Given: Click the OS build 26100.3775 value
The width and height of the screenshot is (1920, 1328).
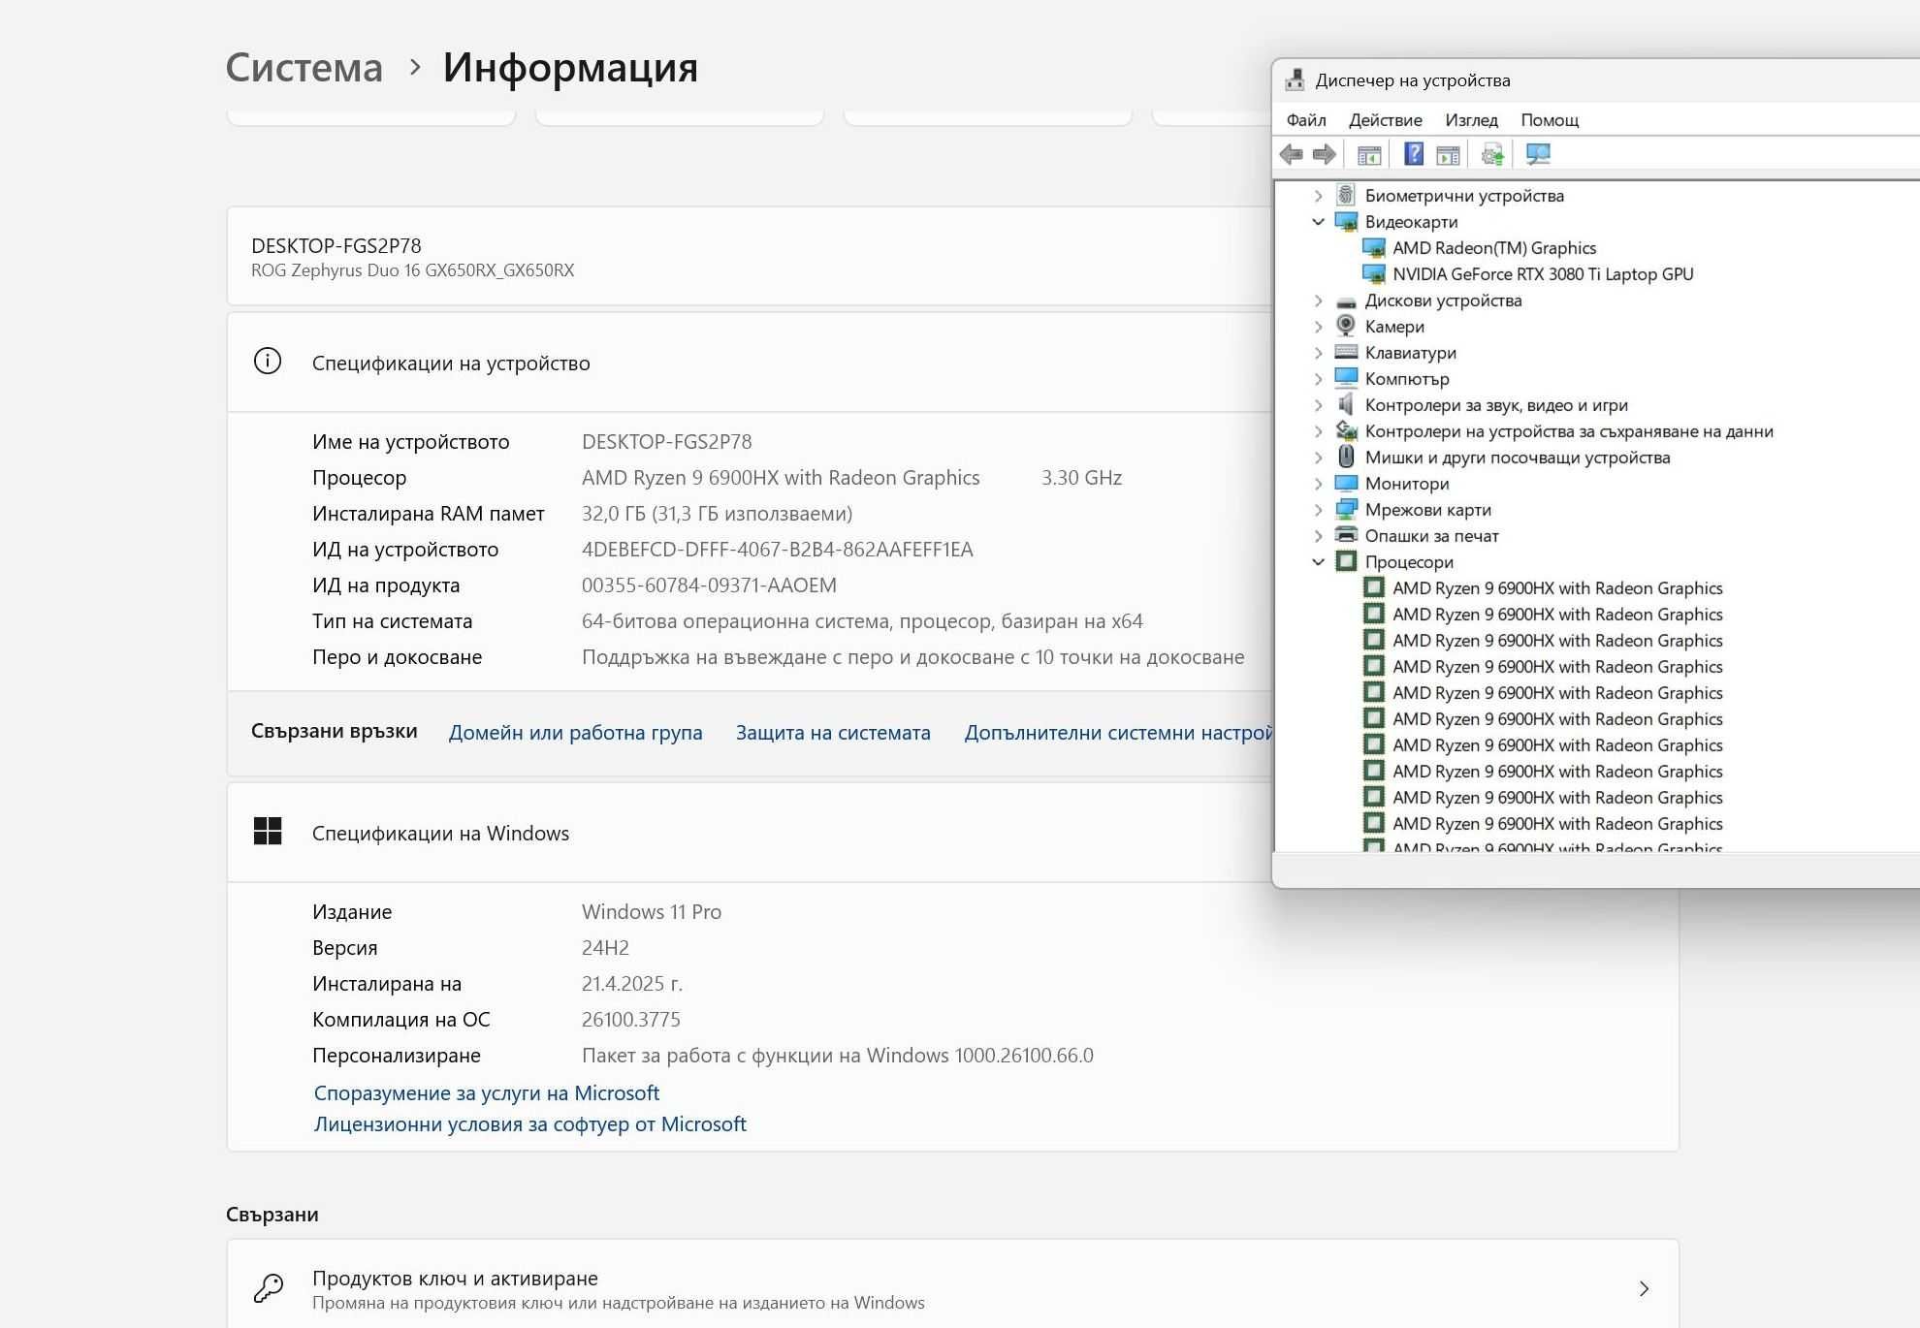Looking at the screenshot, I should 630,1020.
